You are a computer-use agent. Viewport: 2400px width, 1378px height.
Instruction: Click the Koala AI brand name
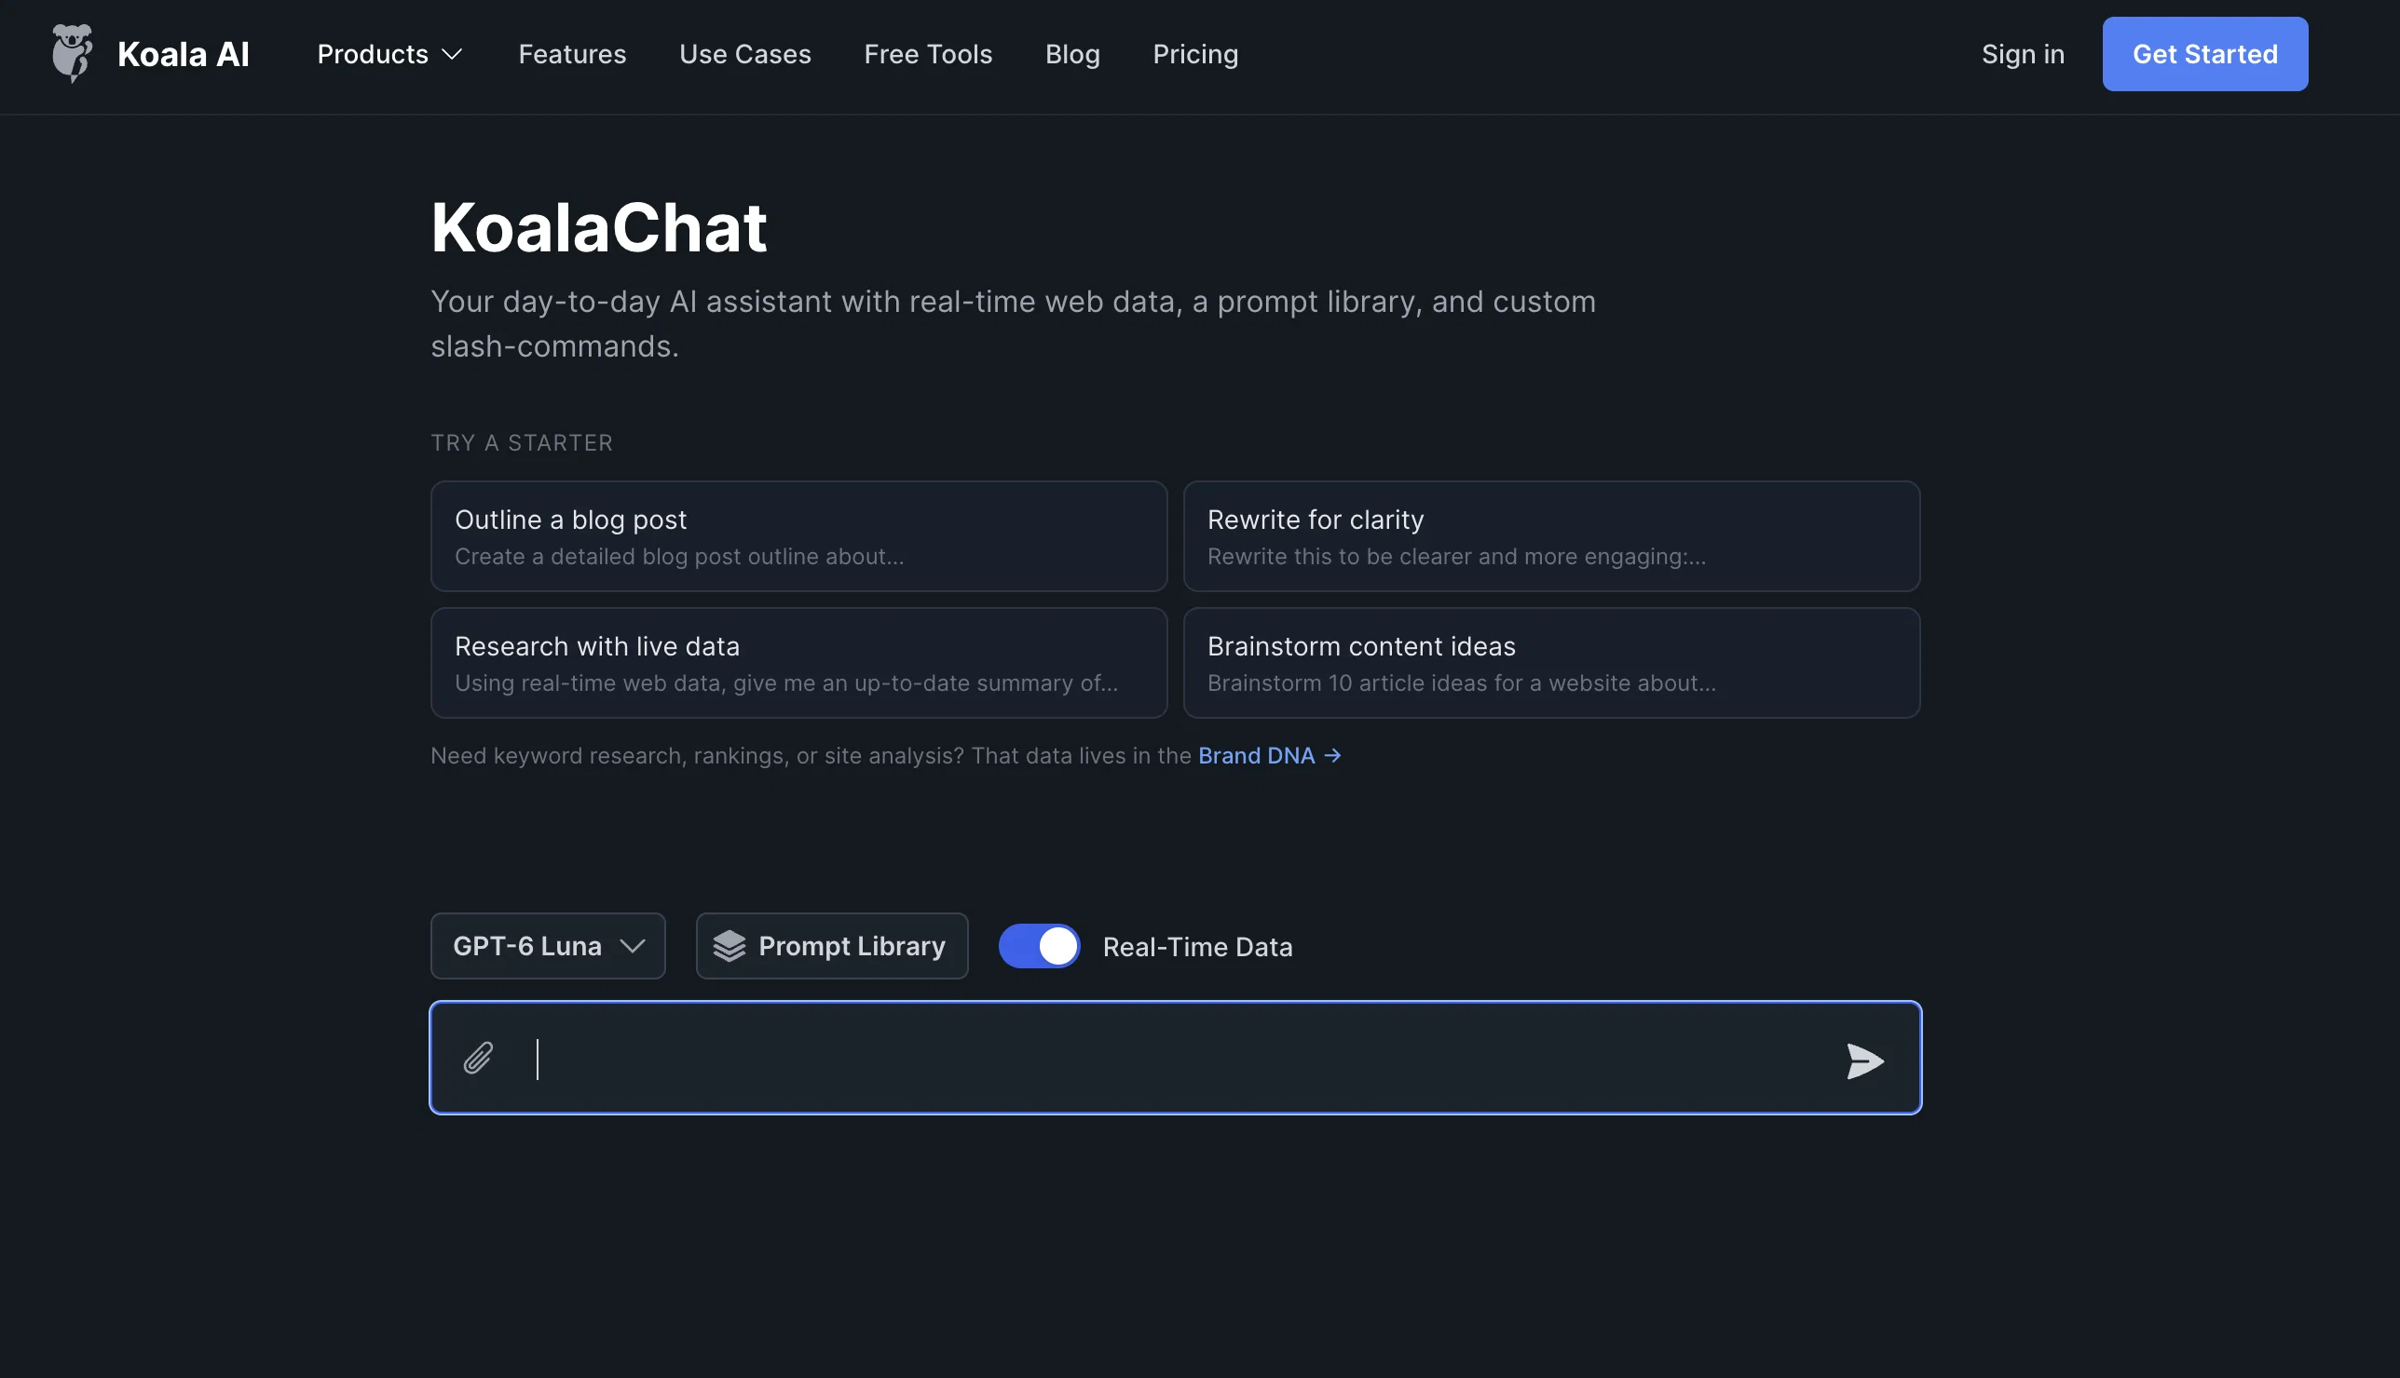pos(183,54)
